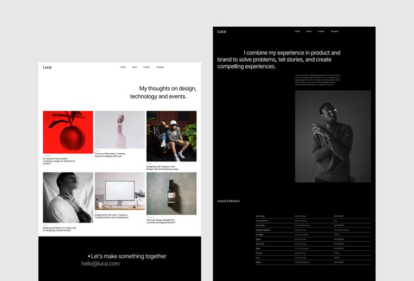
Task: Open the 'Art direction from scratch' article title
Action: [59, 161]
